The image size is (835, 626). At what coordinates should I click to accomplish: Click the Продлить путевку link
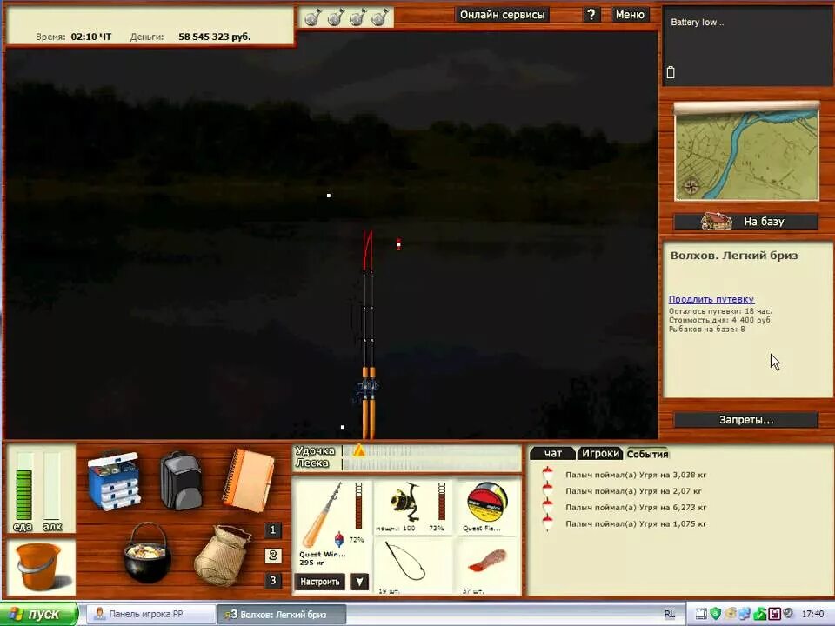pos(711,299)
